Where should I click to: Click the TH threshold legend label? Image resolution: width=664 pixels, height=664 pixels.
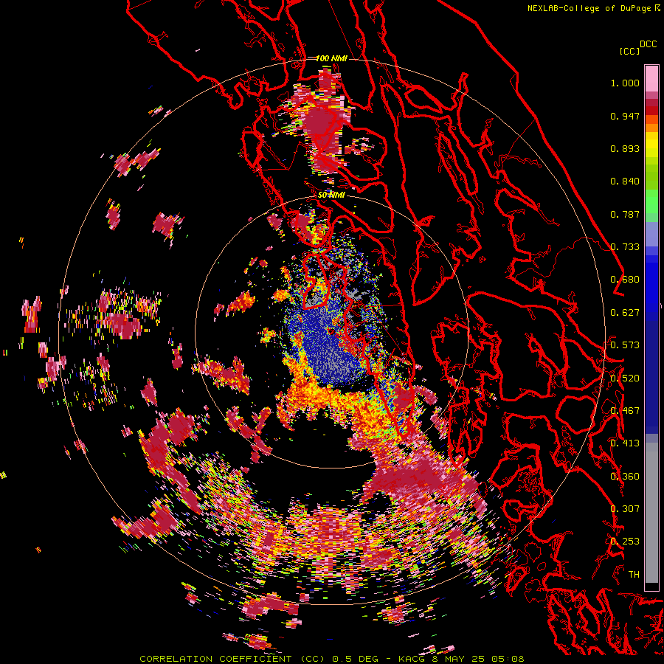(x=634, y=575)
